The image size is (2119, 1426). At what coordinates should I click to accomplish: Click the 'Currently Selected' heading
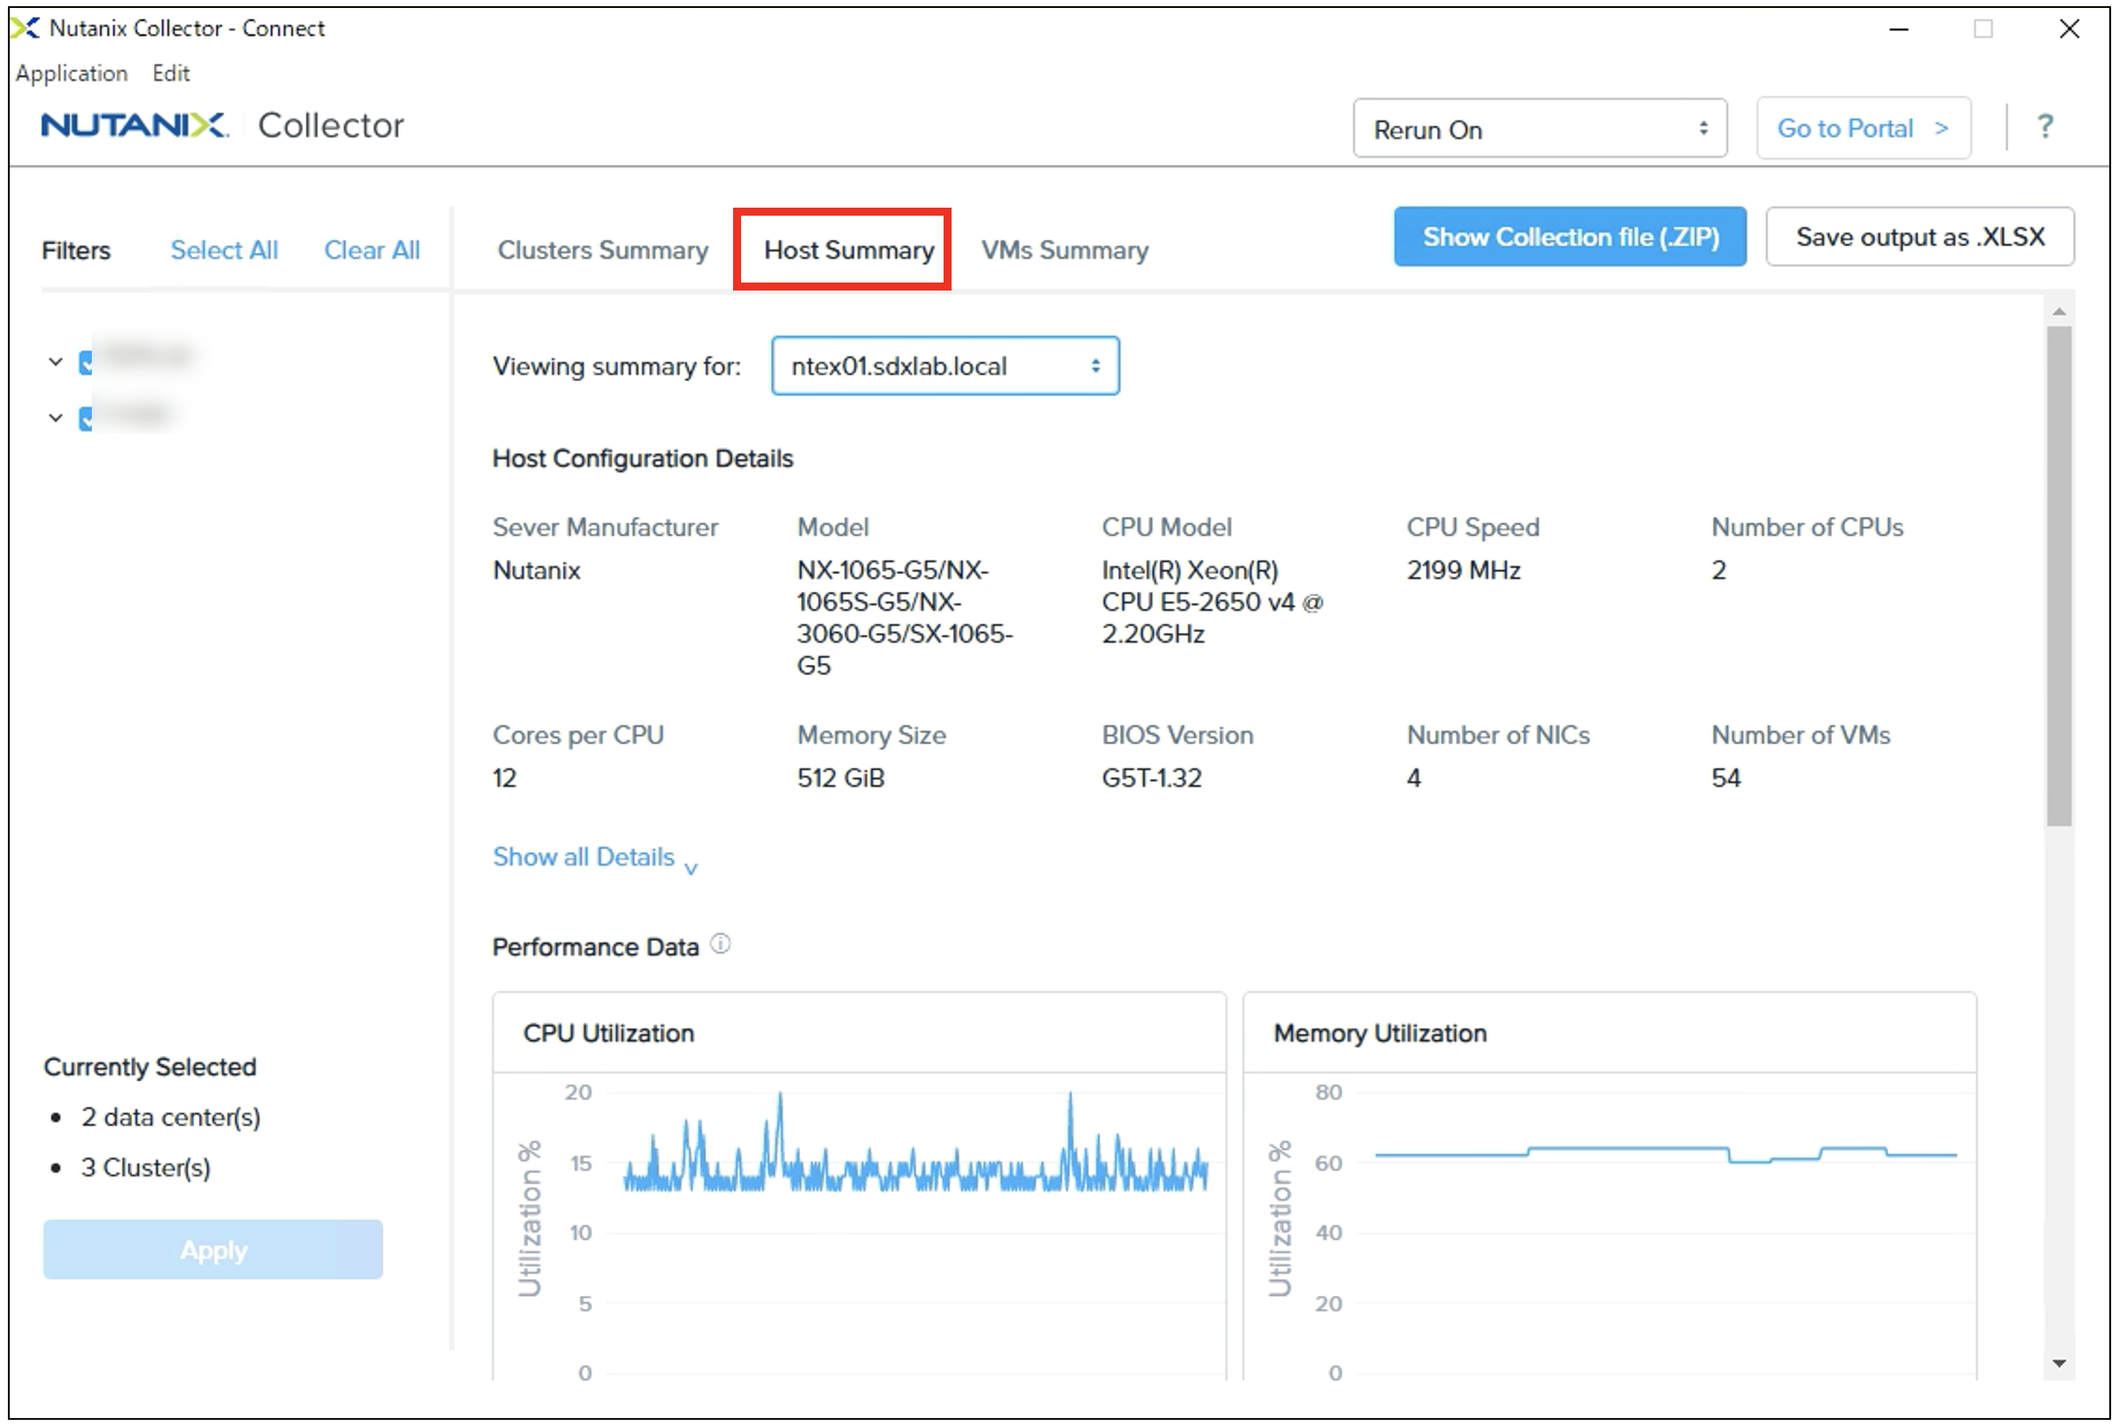tap(150, 1066)
